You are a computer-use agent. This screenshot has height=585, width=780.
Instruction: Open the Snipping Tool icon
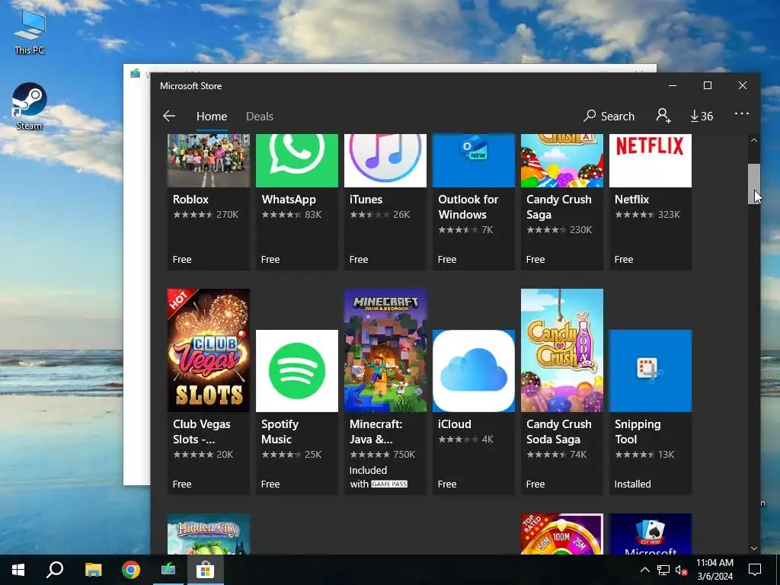[x=651, y=371]
